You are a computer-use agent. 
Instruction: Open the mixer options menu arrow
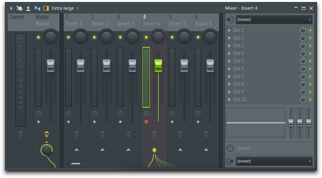coord(11,8)
